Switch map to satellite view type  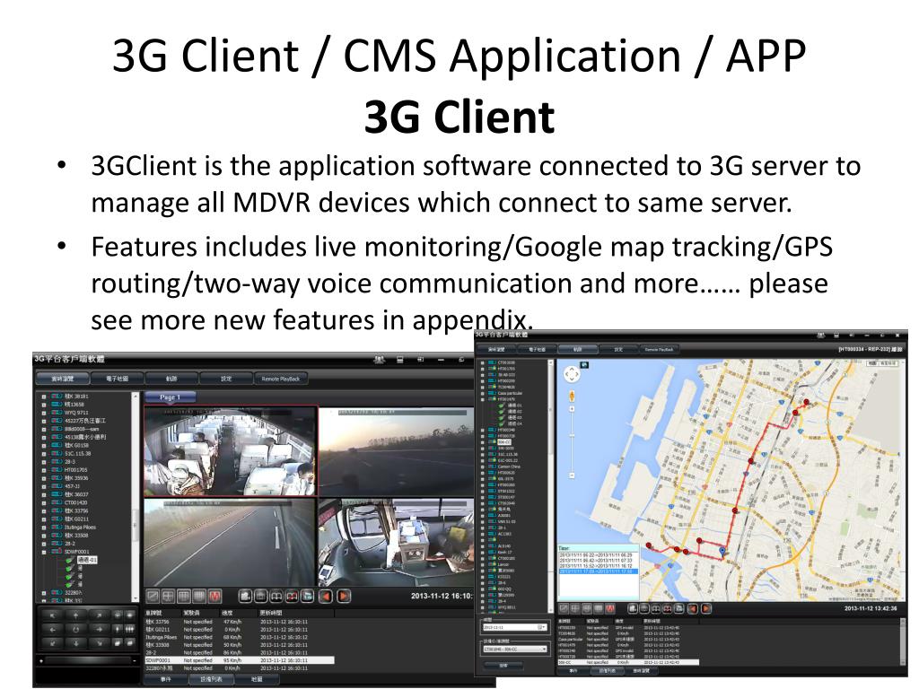tap(888, 364)
